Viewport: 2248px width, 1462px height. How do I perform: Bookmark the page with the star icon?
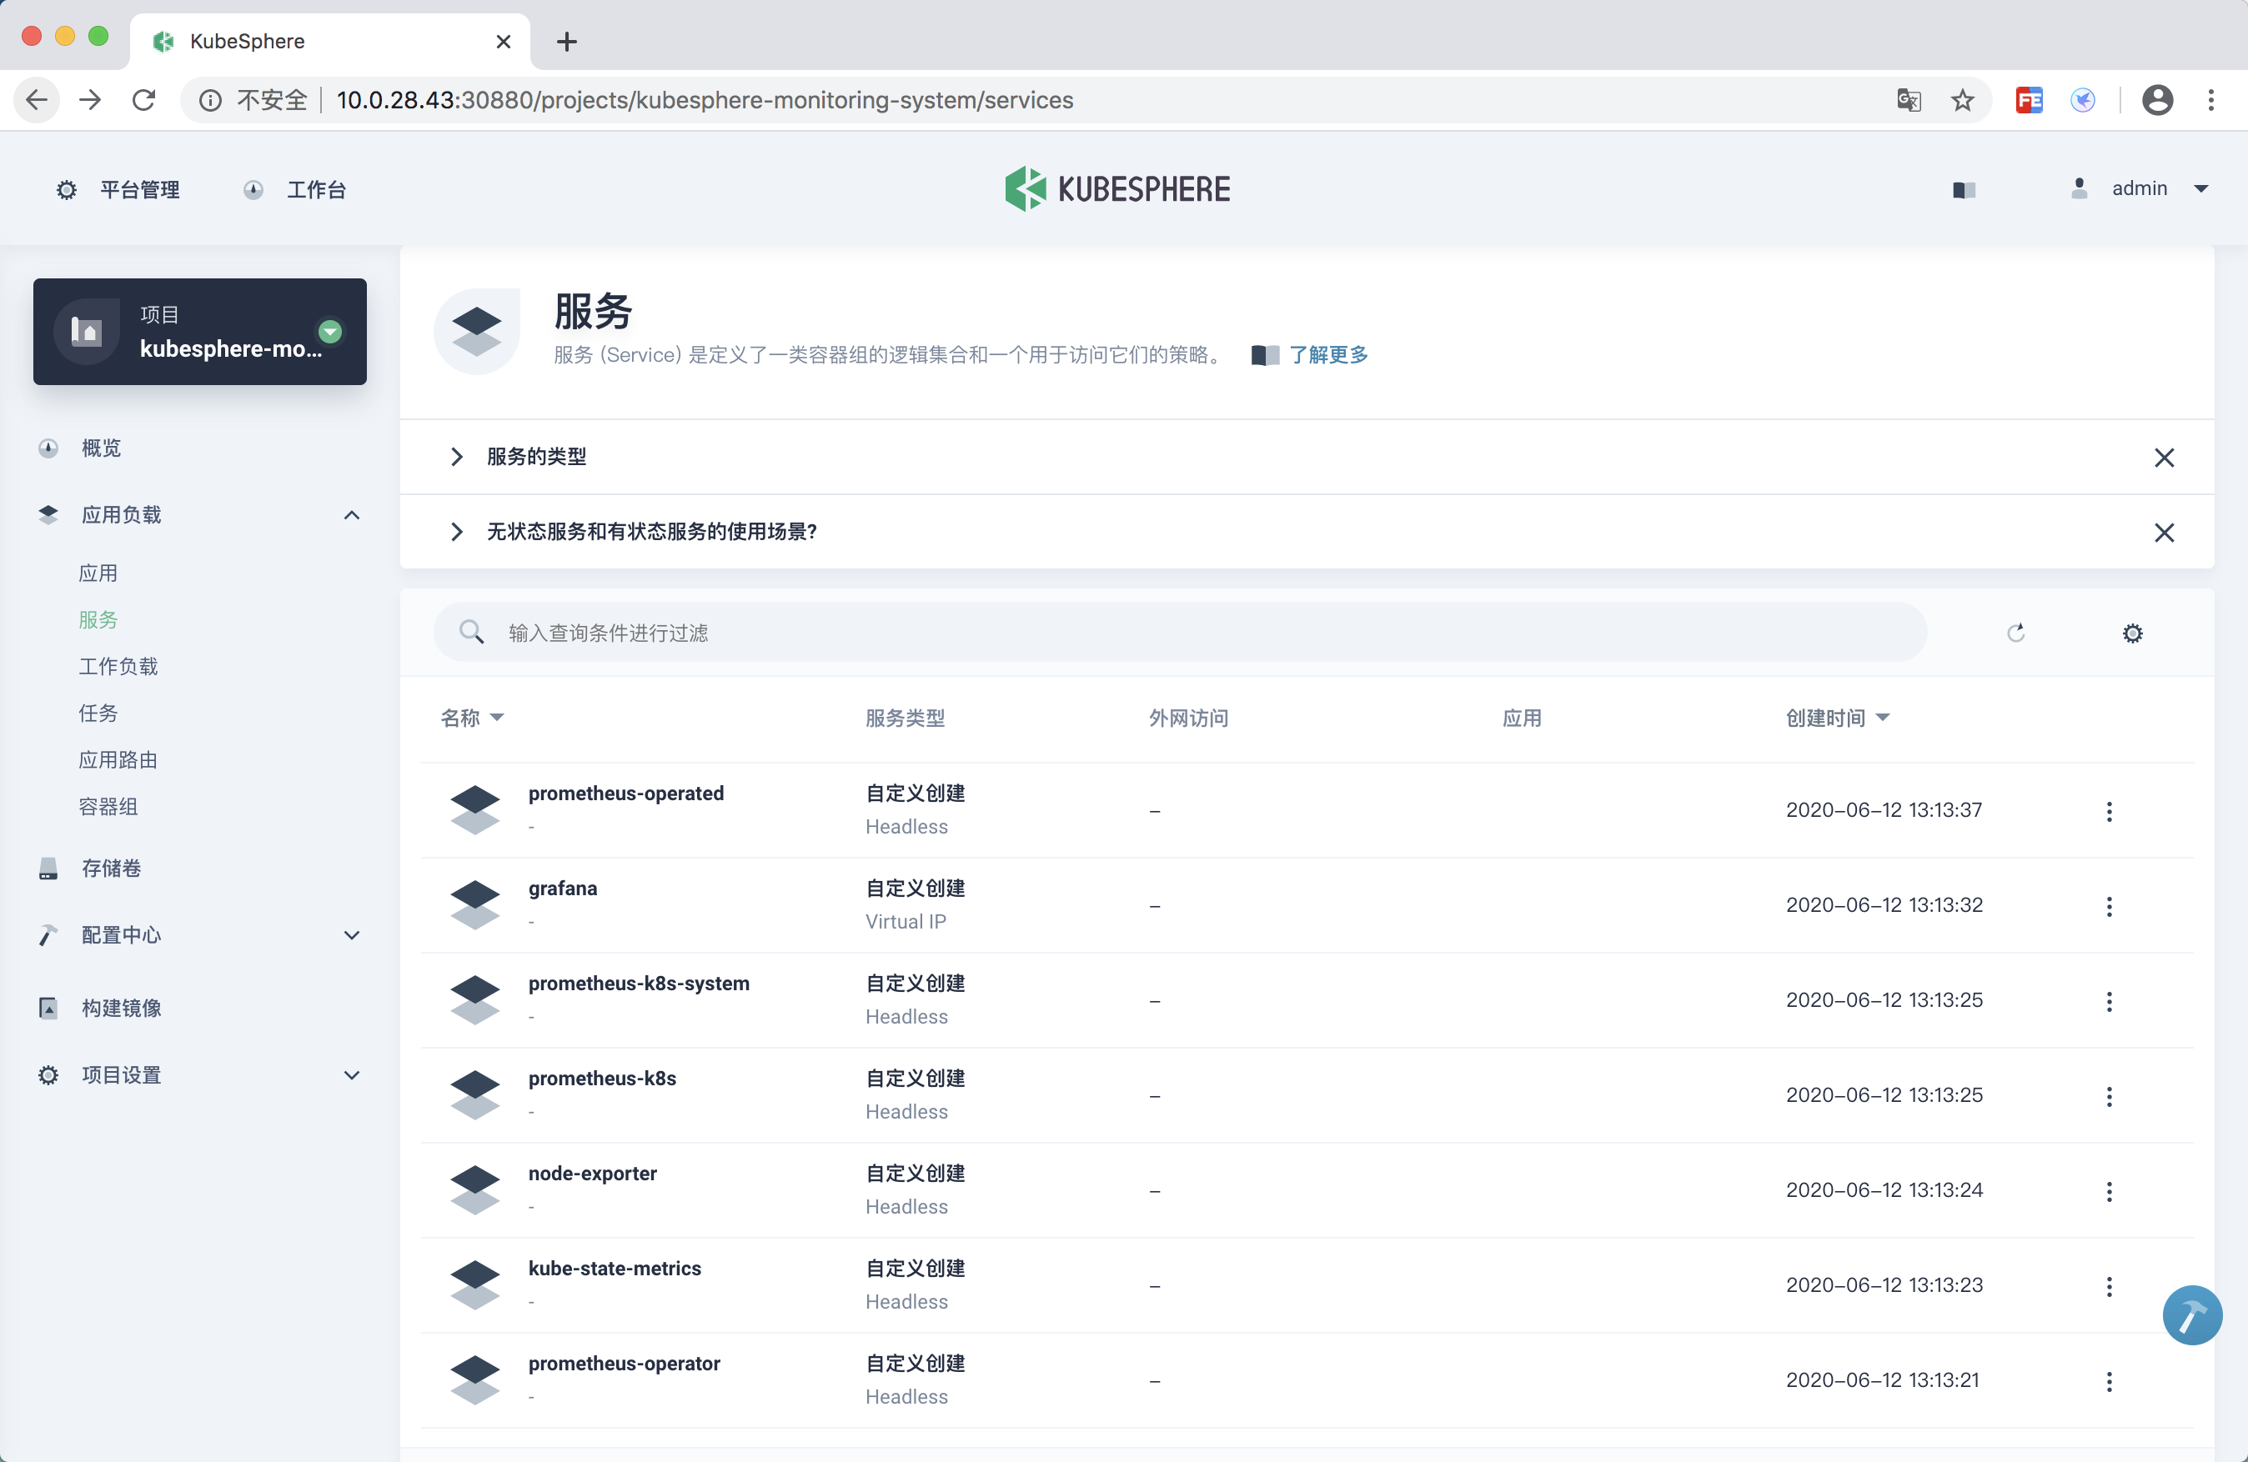pyautogui.click(x=1962, y=100)
